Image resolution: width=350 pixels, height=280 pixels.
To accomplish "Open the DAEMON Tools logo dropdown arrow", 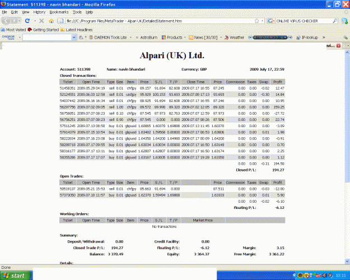I will [x=20, y=38].
